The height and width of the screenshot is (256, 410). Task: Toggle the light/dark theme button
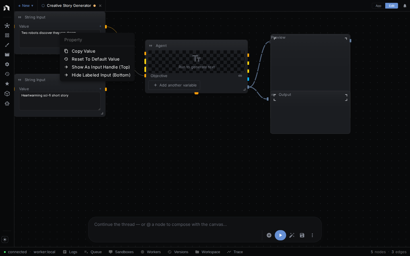(5, 240)
